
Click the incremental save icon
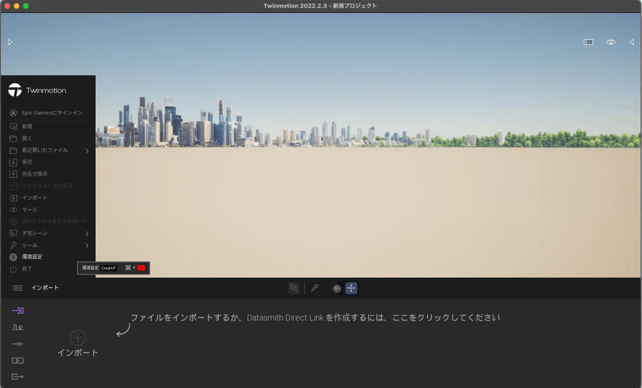pyautogui.click(x=13, y=186)
